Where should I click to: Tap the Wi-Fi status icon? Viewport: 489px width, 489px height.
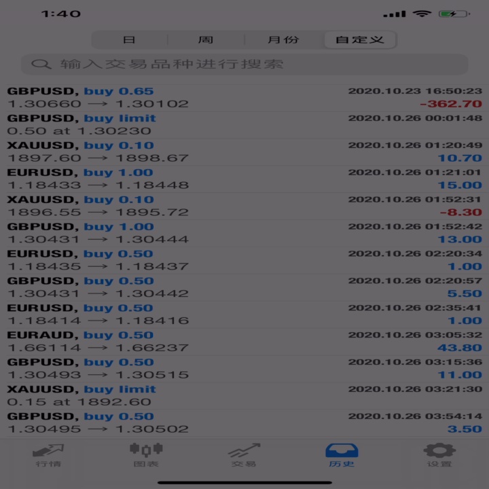tap(422, 14)
